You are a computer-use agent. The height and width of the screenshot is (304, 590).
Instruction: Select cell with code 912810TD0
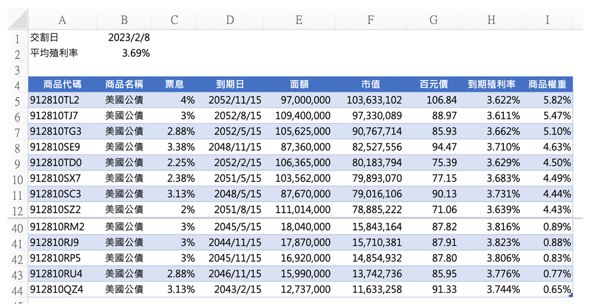click(63, 163)
